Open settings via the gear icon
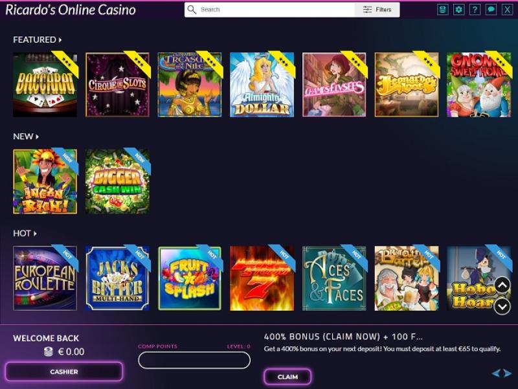The image size is (518, 389). pyautogui.click(x=459, y=10)
